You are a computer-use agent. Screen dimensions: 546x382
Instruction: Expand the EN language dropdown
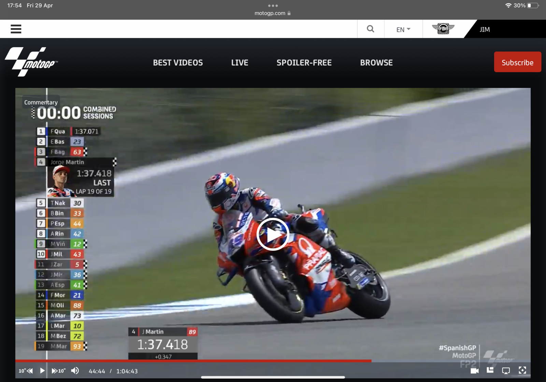[x=403, y=29]
